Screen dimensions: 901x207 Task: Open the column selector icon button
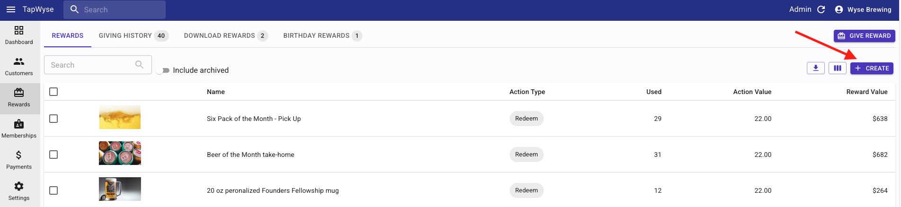coord(838,68)
